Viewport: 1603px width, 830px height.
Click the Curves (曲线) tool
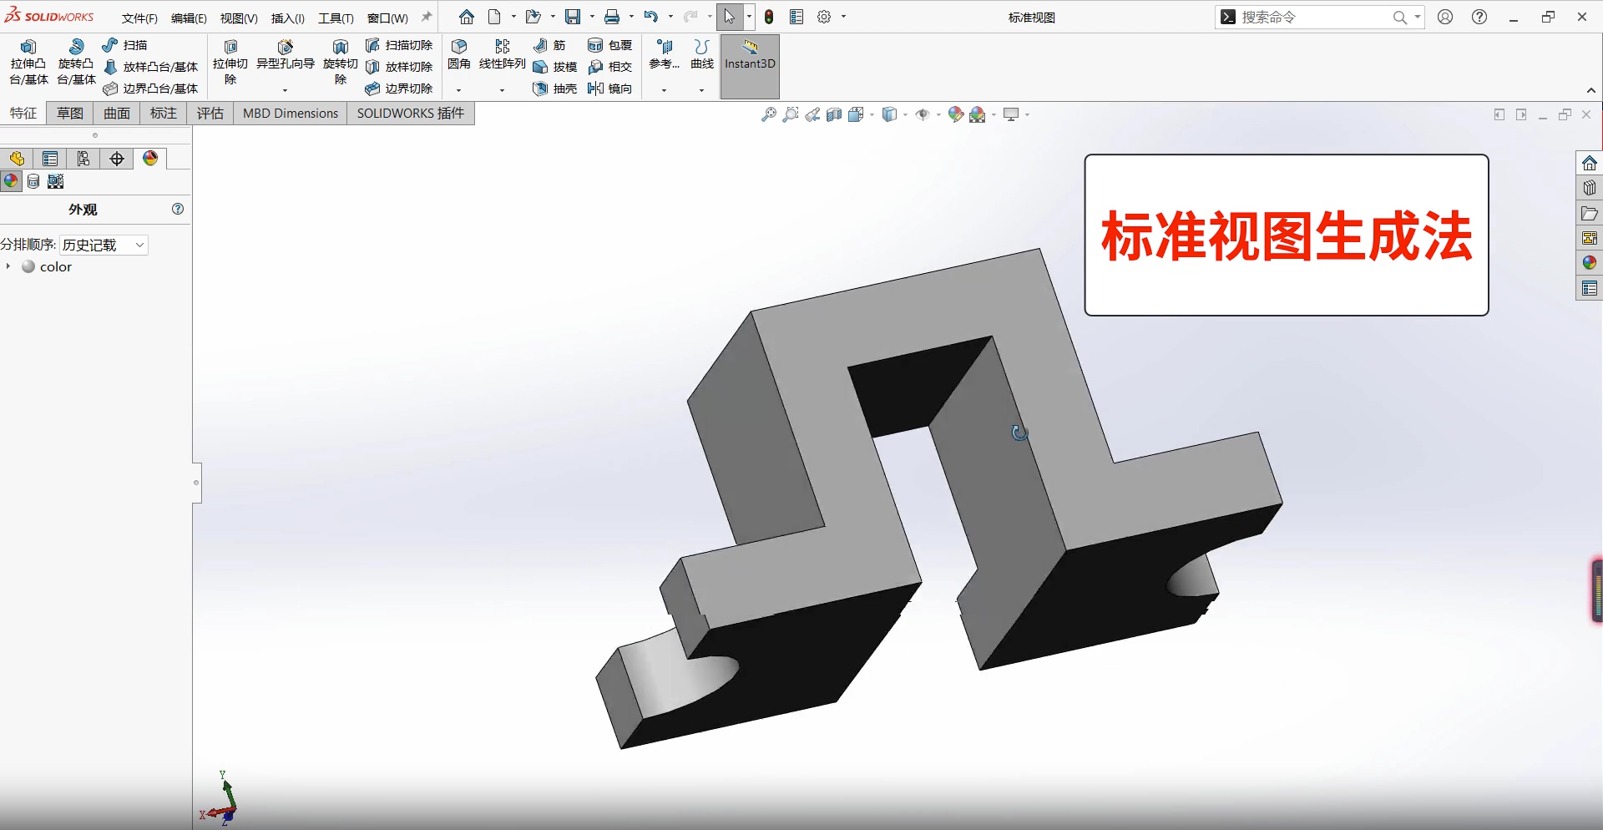702,54
